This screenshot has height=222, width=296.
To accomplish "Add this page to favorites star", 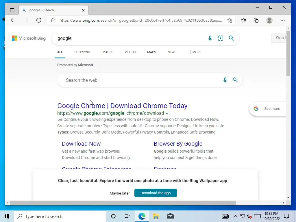I will coord(230,21).
